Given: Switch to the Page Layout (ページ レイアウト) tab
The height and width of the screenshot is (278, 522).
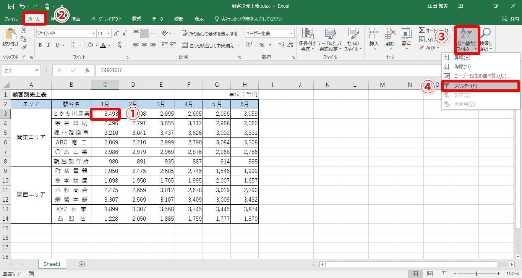Looking at the screenshot, I should [106, 19].
